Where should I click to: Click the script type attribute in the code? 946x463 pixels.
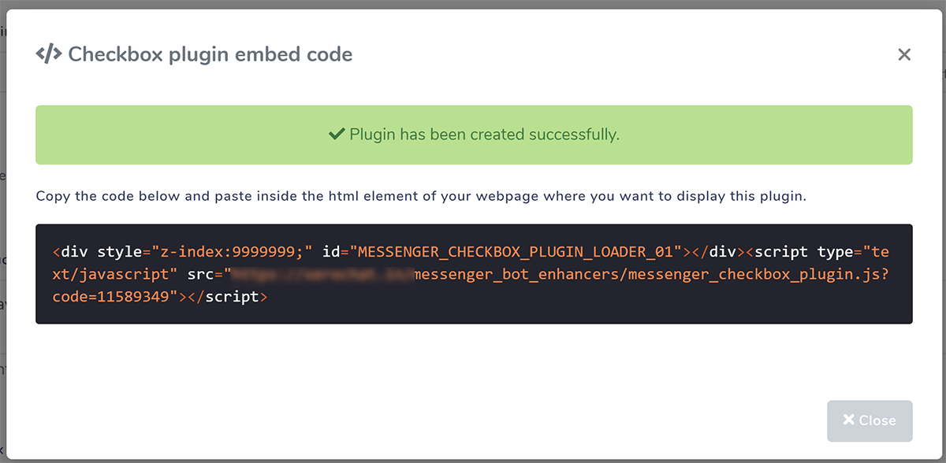tap(836, 252)
